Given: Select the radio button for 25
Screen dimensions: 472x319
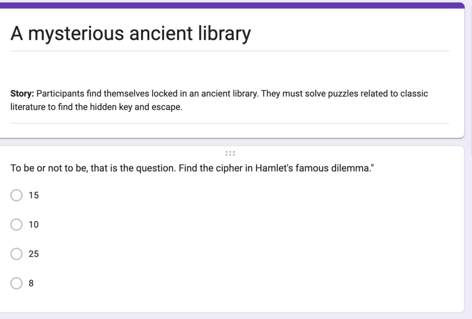Looking at the screenshot, I should pos(16,254).
